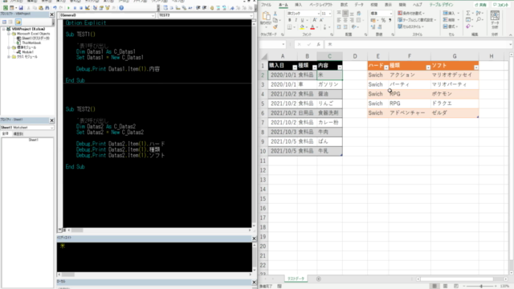Click the Reset (stop) icon in VBA toolbar
The width and height of the screenshot is (514, 289).
coord(81,7)
